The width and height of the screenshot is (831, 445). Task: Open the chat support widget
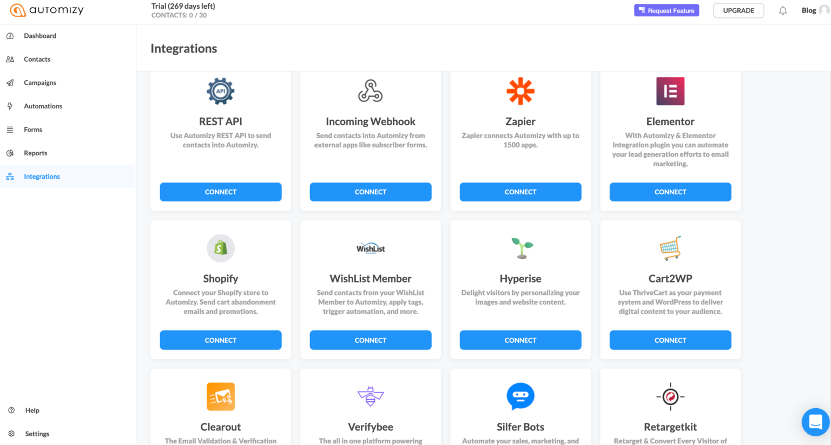(815, 422)
